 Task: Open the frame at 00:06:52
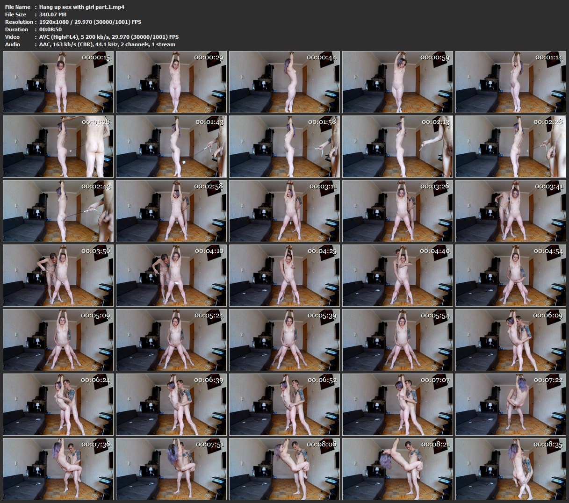coord(284,404)
